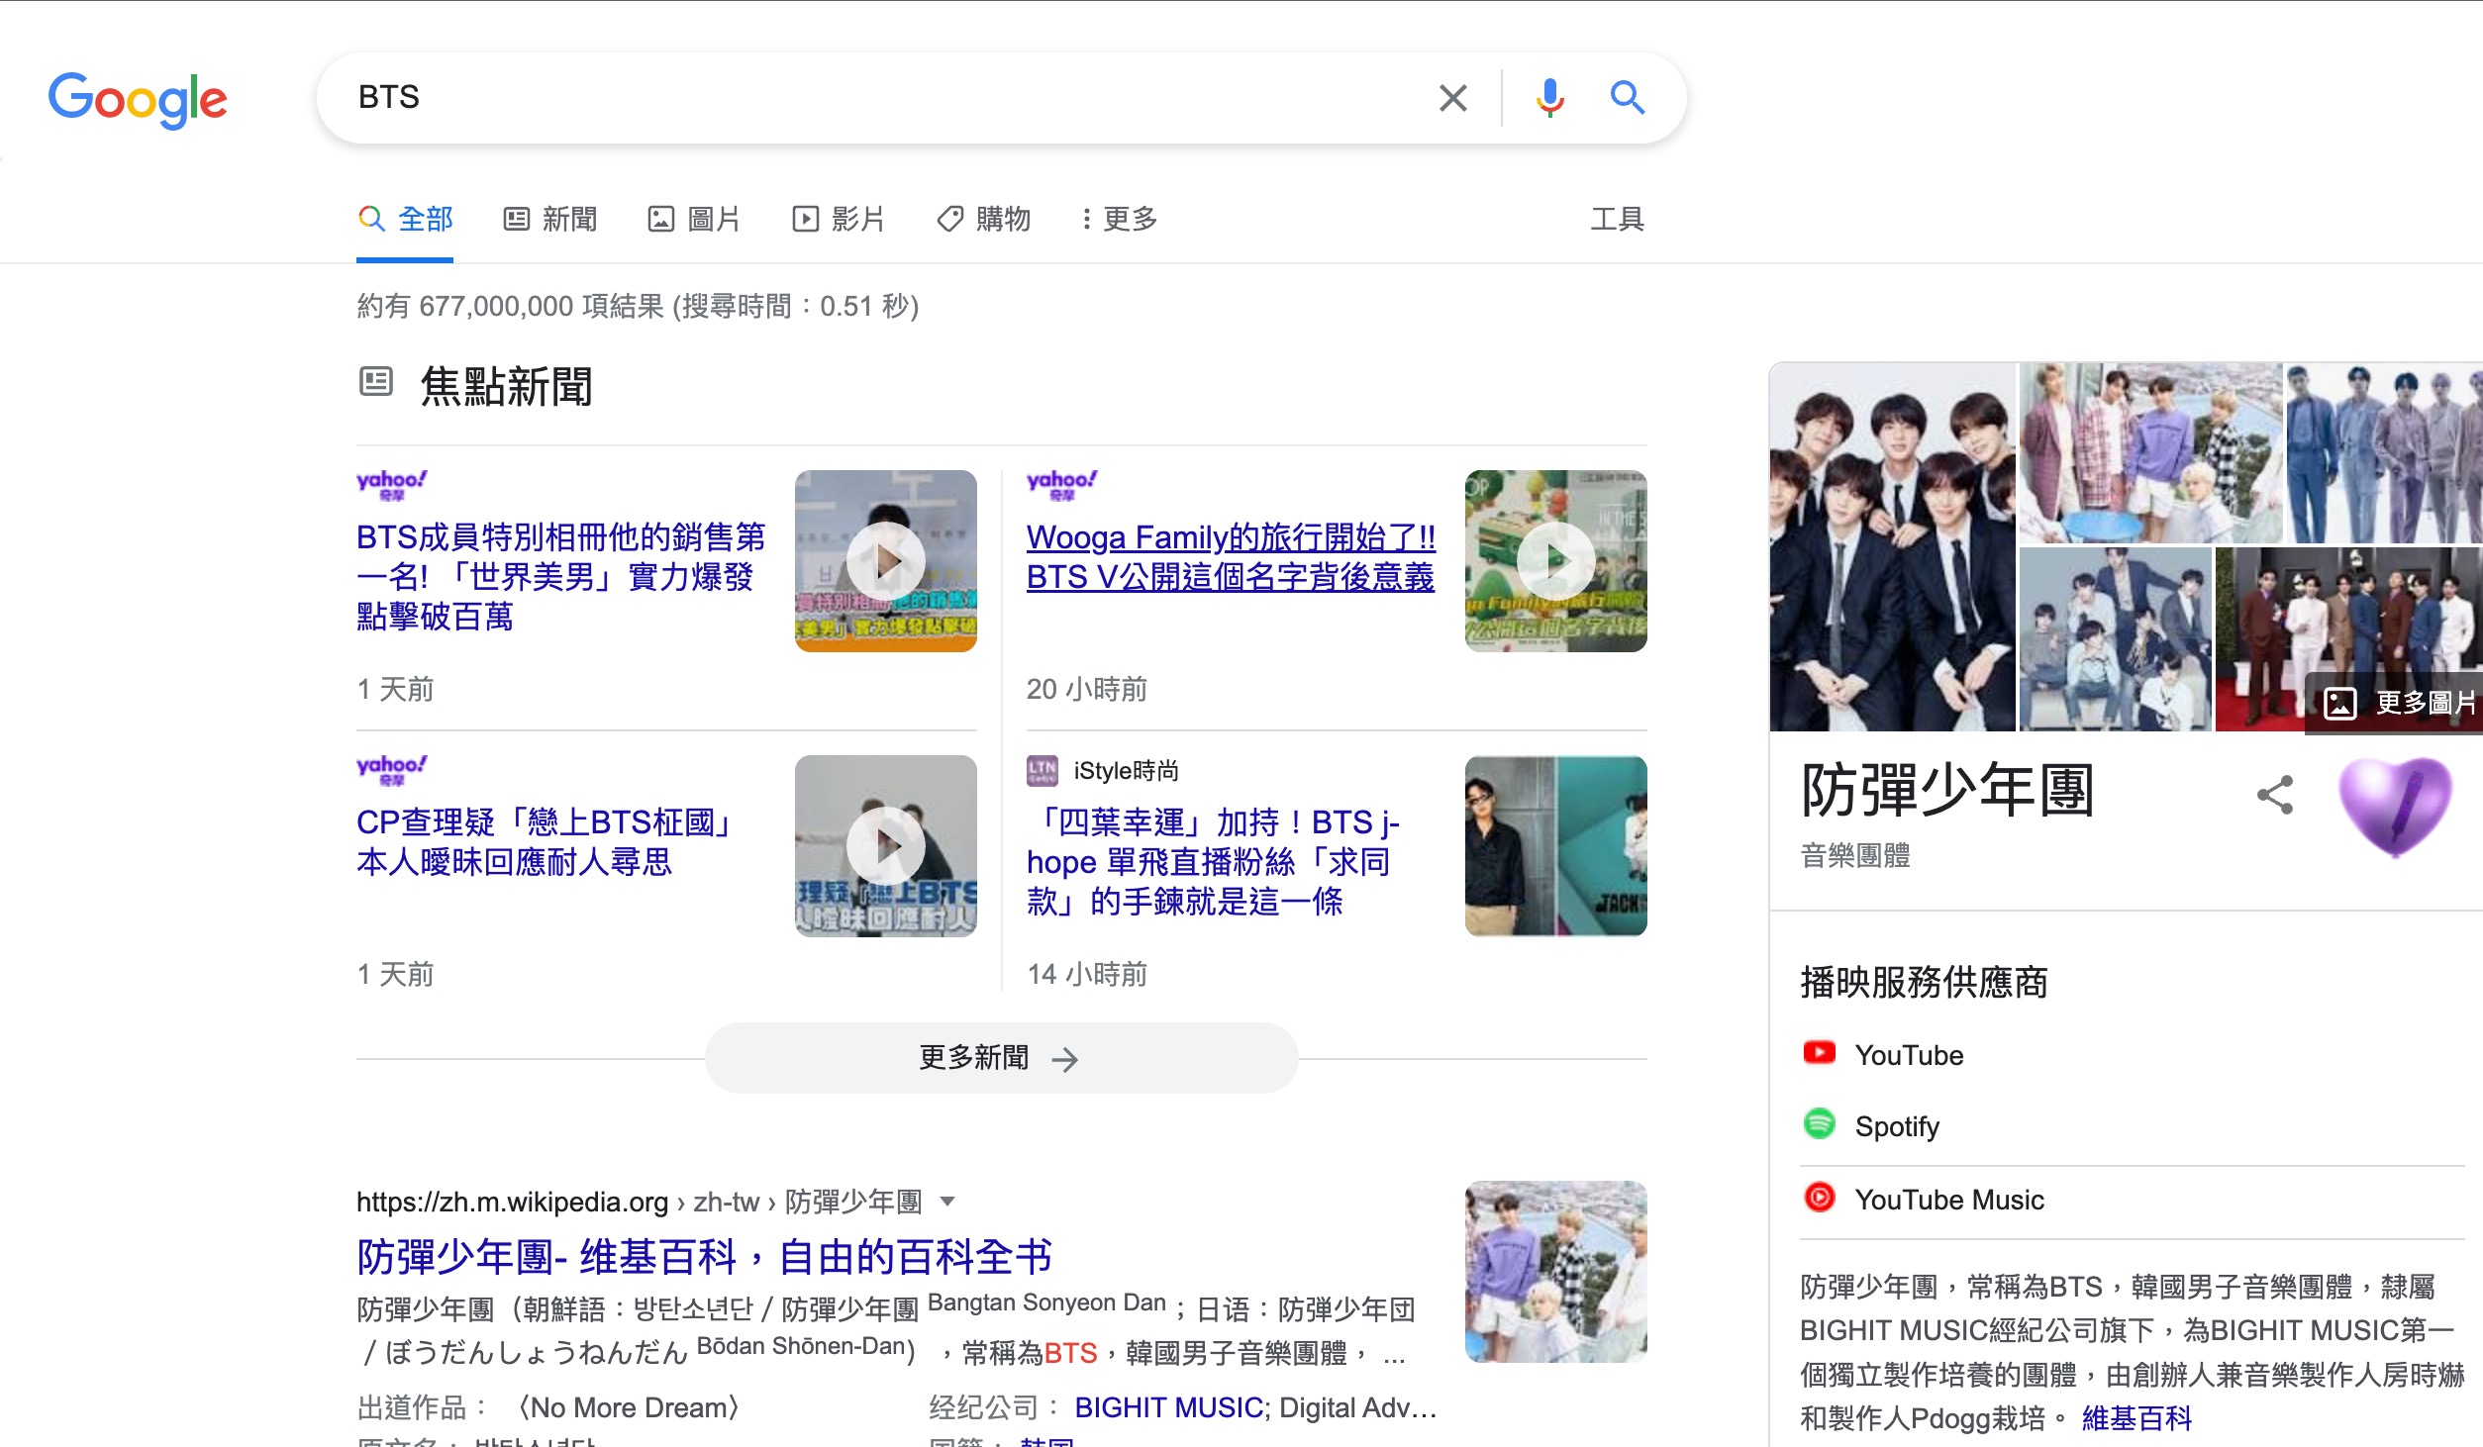The height and width of the screenshot is (1447, 2483).
Task: Switch to the 影片 tab
Action: pos(839,219)
